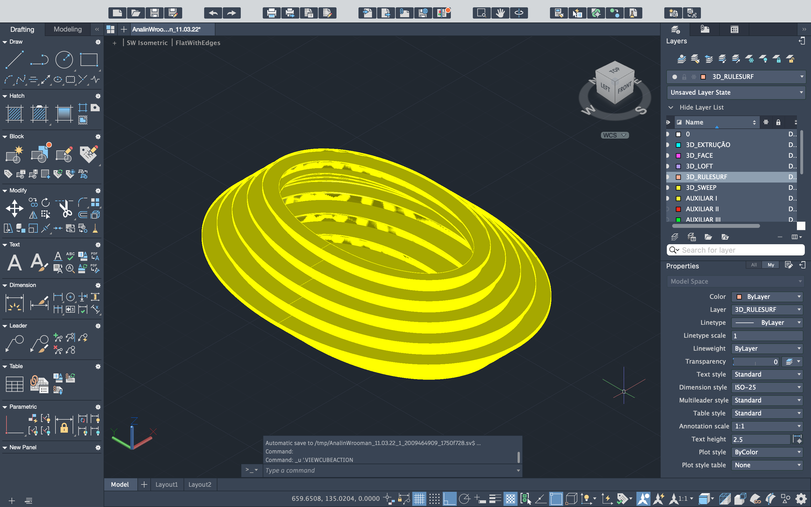Collapse the Hide Layer List expander
811x507 pixels.
(x=671, y=107)
